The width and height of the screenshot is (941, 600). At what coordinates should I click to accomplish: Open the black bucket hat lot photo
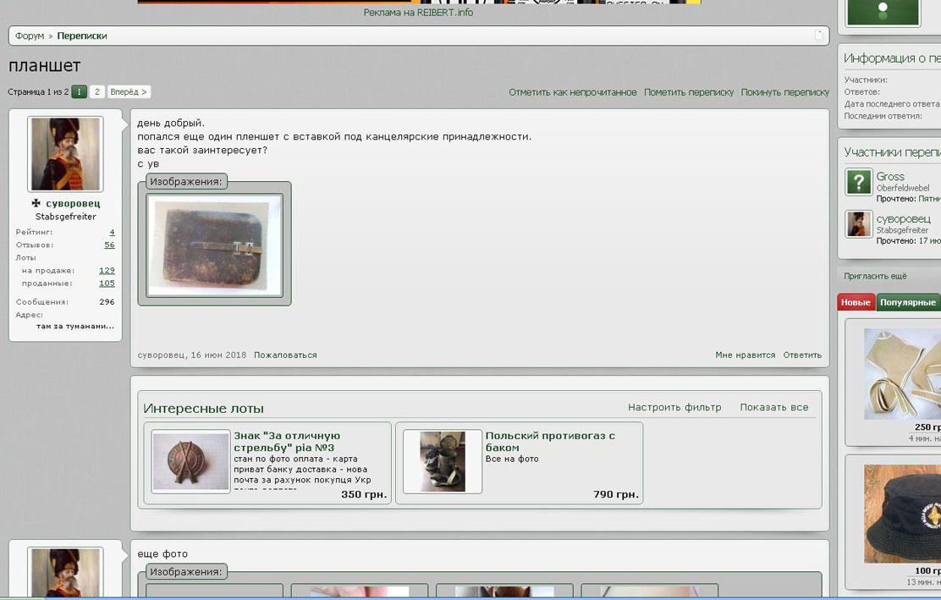coord(902,514)
